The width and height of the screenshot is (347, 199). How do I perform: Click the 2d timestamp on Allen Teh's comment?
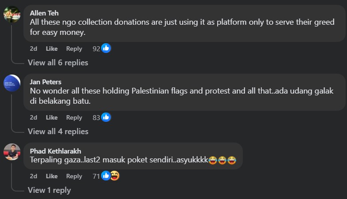34,49
